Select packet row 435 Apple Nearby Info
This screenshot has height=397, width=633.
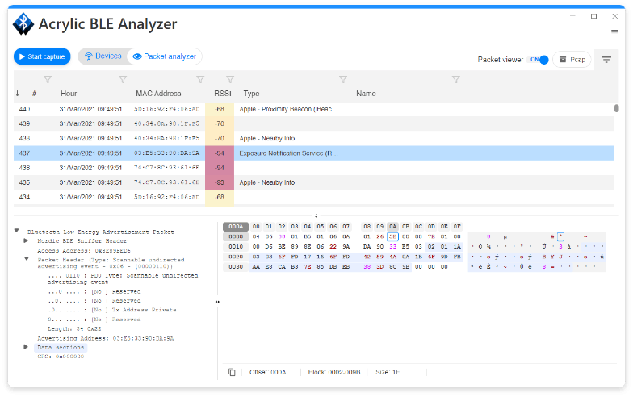(x=314, y=182)
